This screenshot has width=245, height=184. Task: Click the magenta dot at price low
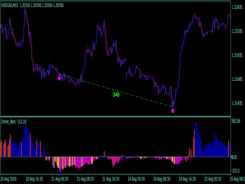pyautogui.click(x=173, y=111)
